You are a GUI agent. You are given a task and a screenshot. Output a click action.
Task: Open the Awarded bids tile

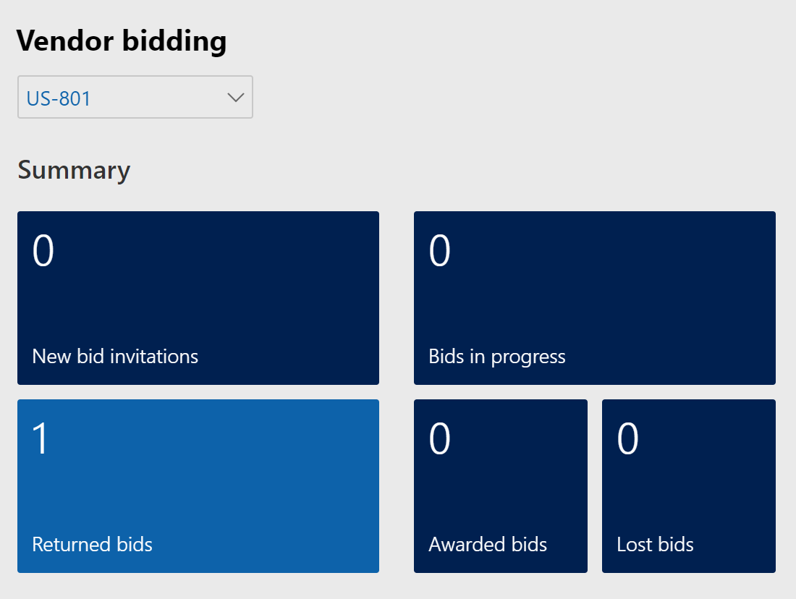pos(500,486)
